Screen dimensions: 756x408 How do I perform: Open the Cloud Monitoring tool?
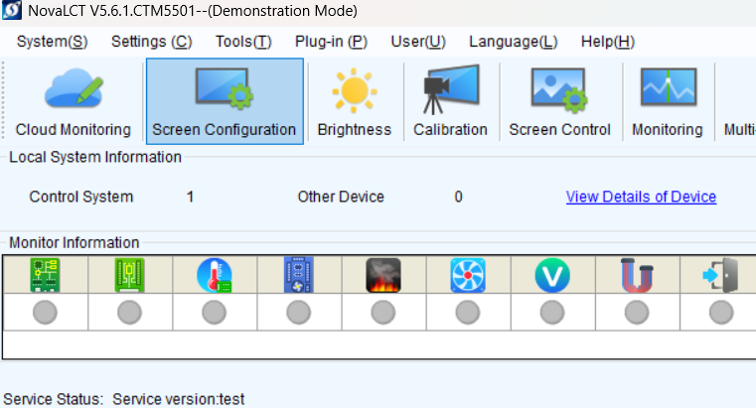tap(74, 101)
